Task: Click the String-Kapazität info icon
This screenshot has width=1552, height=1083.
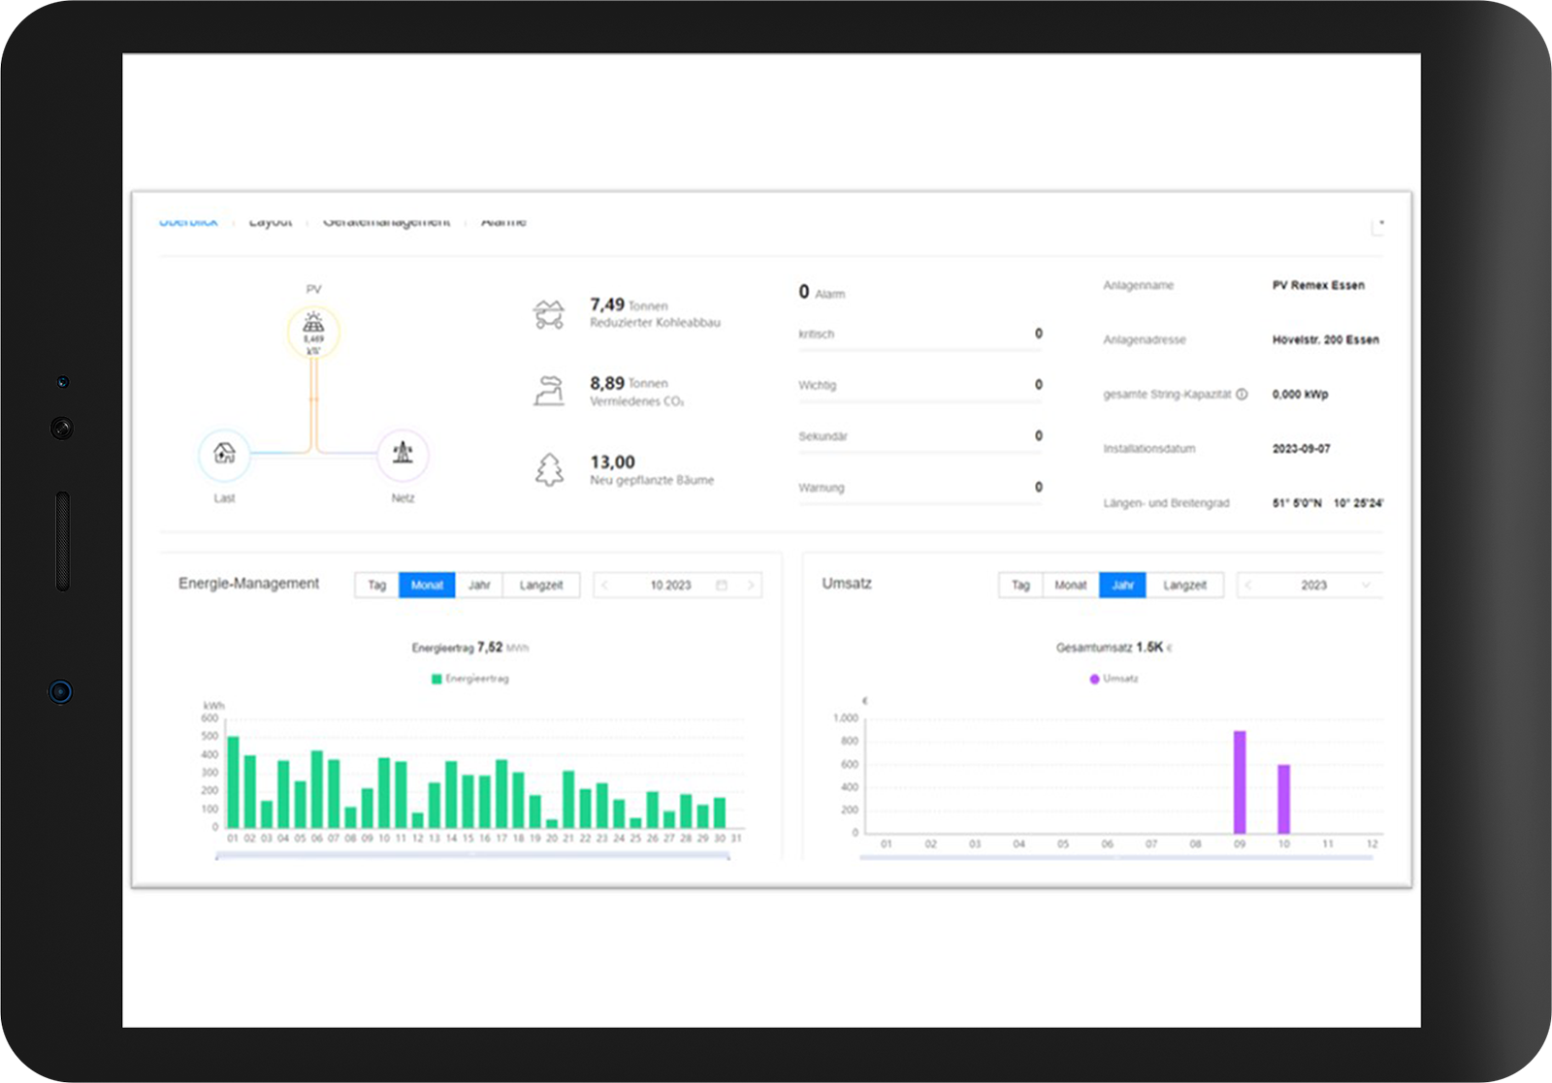Action: pyautogui.click(x=1242, y=395)
